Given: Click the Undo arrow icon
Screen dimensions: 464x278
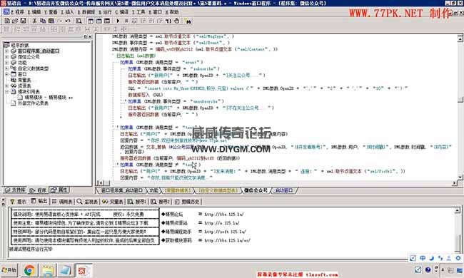Looking at the screenshot, I should [x=68, y=21].
